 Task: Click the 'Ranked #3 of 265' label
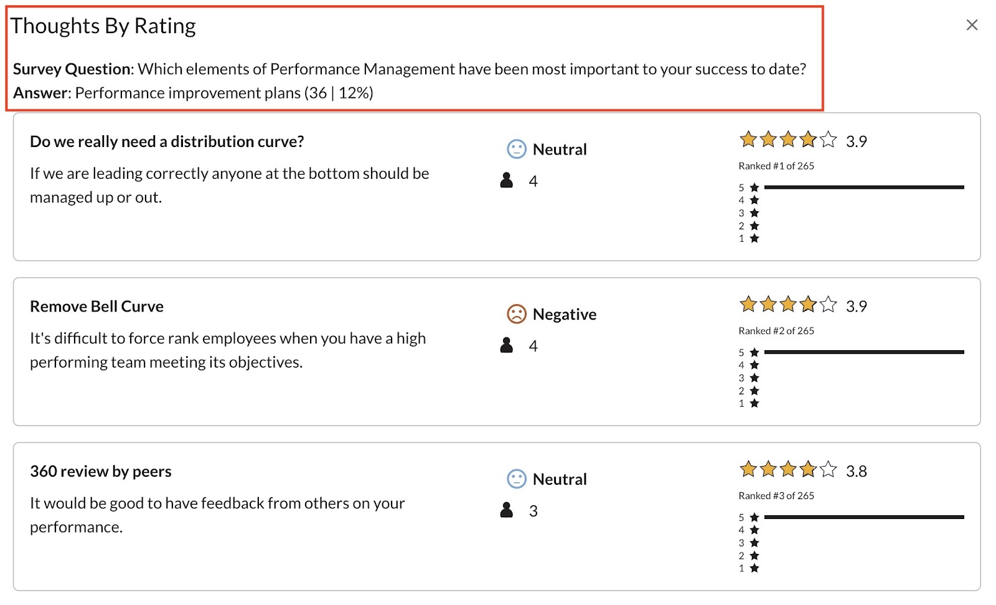tap(776, 496)
